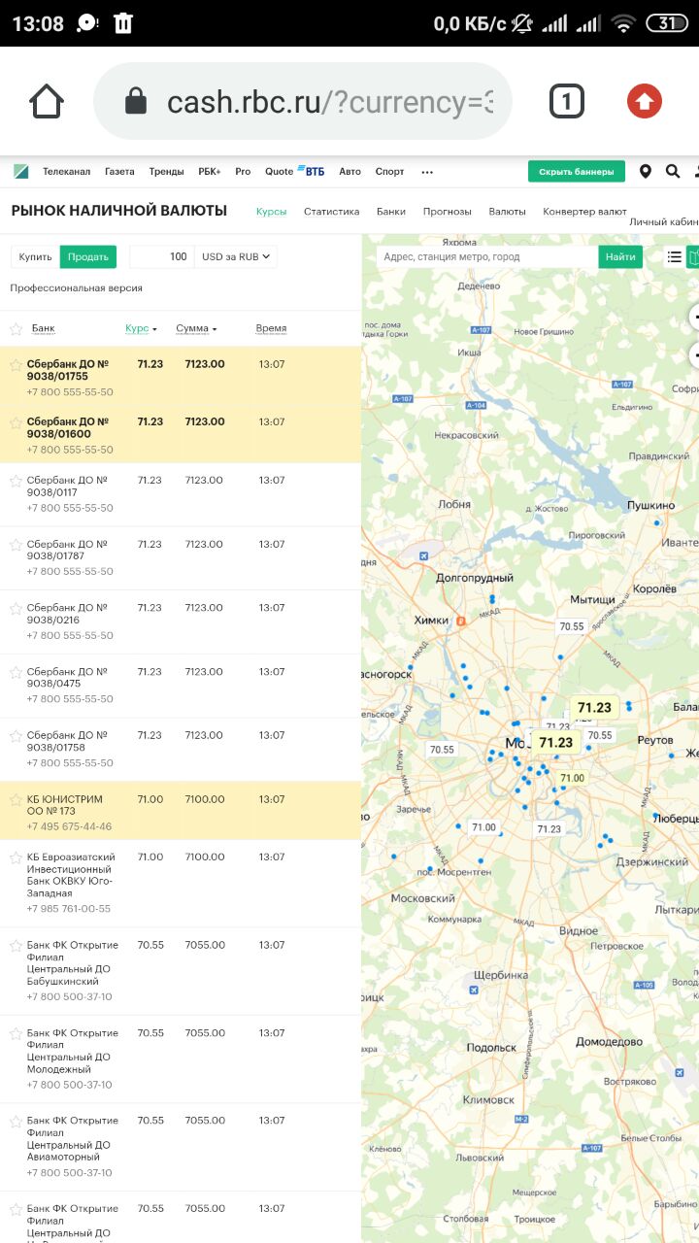699x1243 pixels.
Task: Star Сбербанк ДО № 9038/01758 row
Action: [16, 736]
